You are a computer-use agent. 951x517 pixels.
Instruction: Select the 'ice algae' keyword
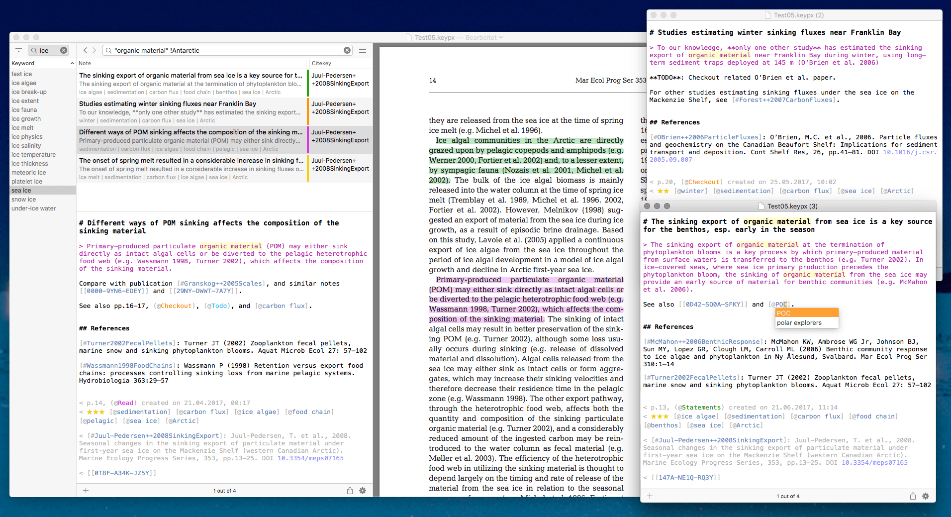point(24,83)
